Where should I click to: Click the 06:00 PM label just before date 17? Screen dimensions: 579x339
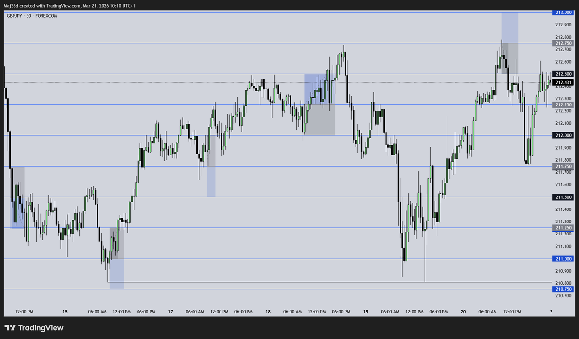pyautogui.click(x=146, y=312)
